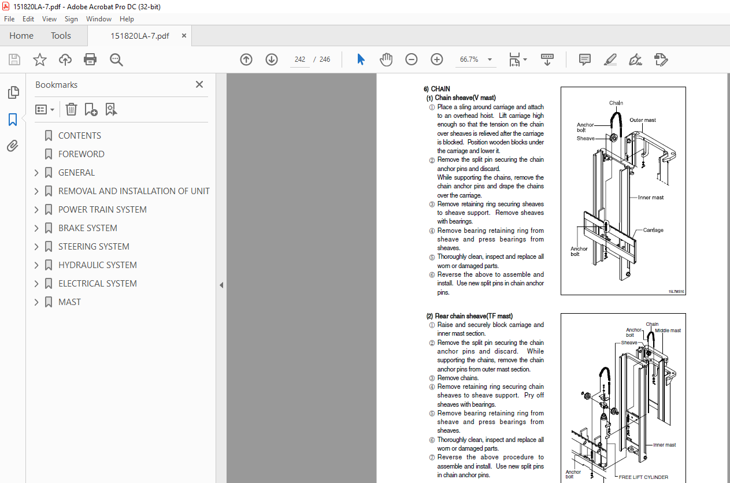Expand REMOVAL AND INSTALLATION OF UNIT bookmark
Viewport: 730px width, 483px height.
[36, 191]
